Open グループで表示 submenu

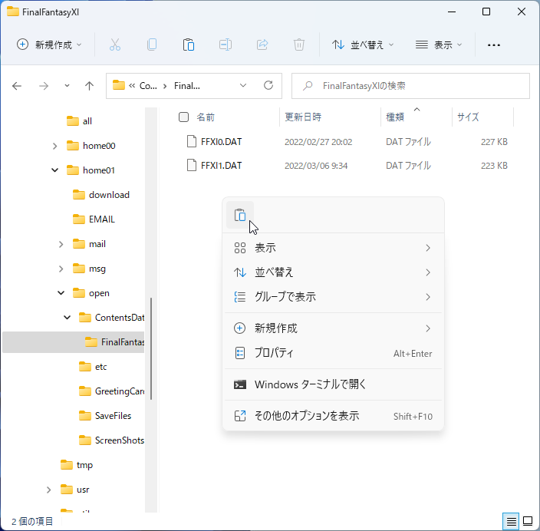tap(333, 297)
